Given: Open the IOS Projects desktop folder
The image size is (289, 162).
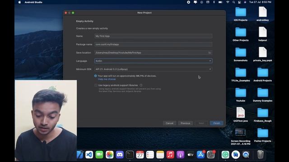Looking at the screenshot, I should [x=241, y=14].
